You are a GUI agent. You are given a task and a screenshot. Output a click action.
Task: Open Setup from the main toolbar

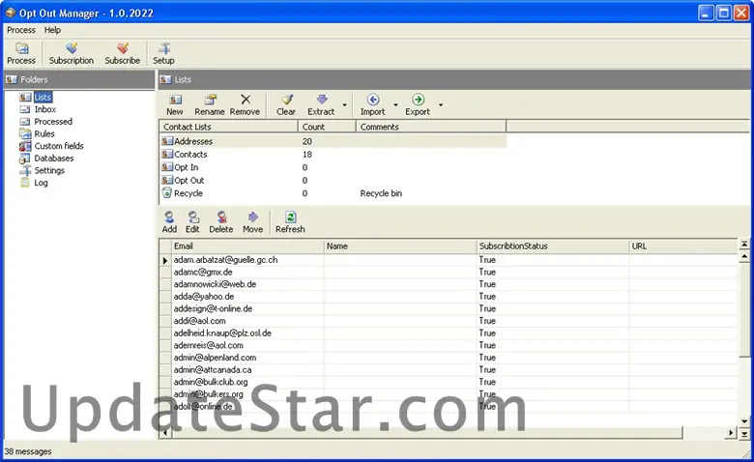(x=164, y=53)
